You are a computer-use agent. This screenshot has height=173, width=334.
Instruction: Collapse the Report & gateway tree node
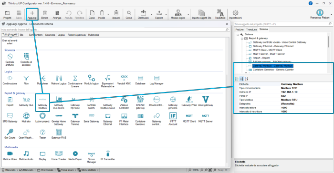(x=242, y=39)
